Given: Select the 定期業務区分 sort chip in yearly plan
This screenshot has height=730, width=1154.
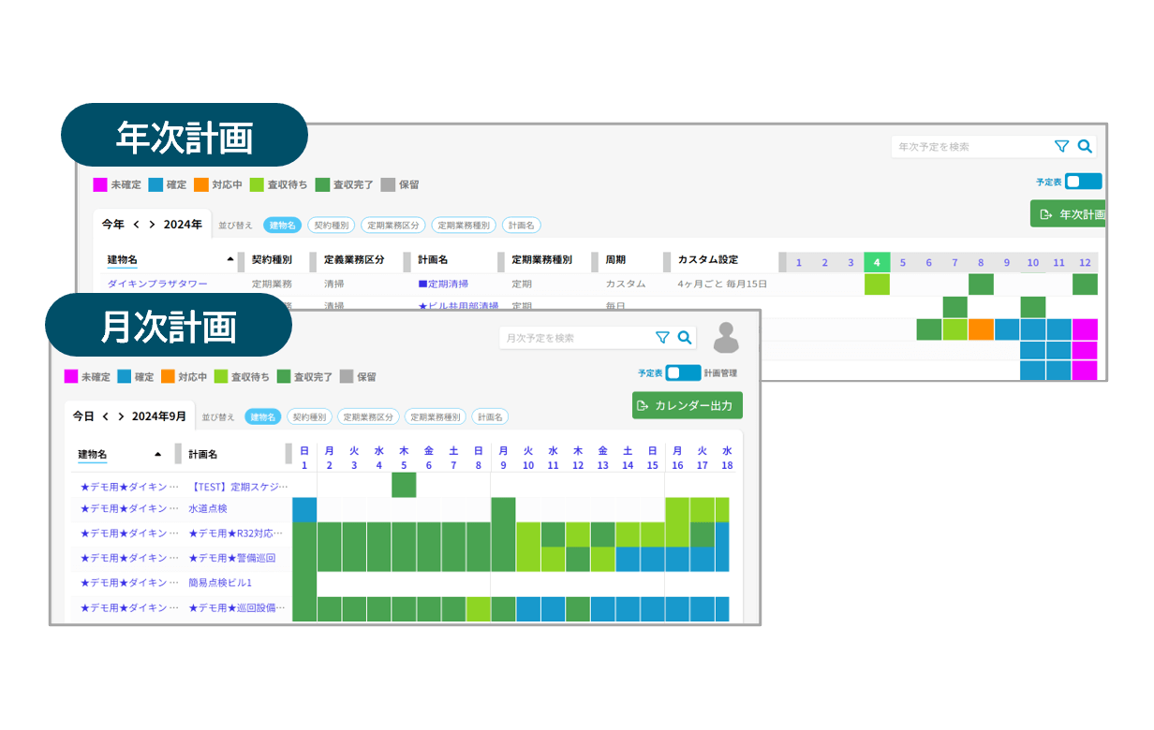Looking at the screenshot, I should click(x=392, y=226).
